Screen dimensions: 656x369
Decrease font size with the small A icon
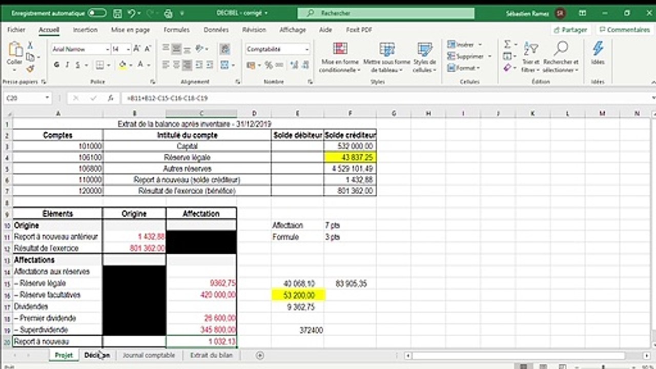148,49
